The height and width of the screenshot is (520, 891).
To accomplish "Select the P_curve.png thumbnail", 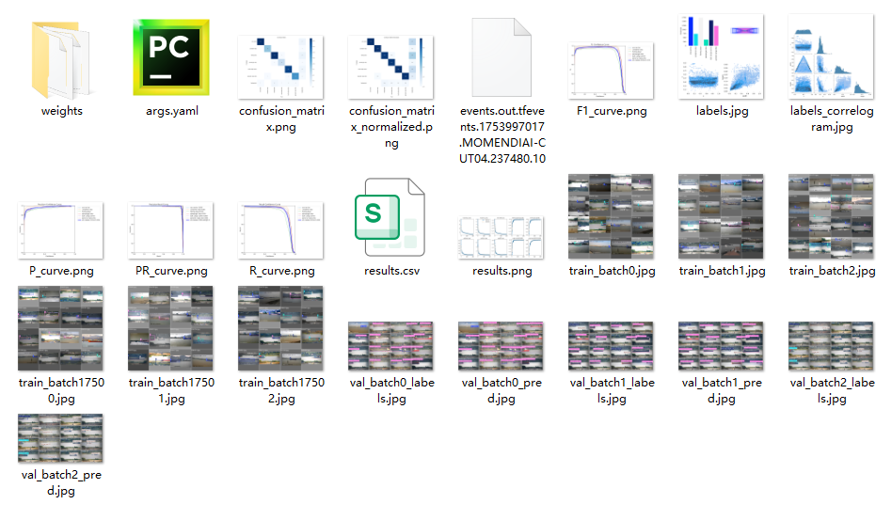I will (x=60, y=230).
